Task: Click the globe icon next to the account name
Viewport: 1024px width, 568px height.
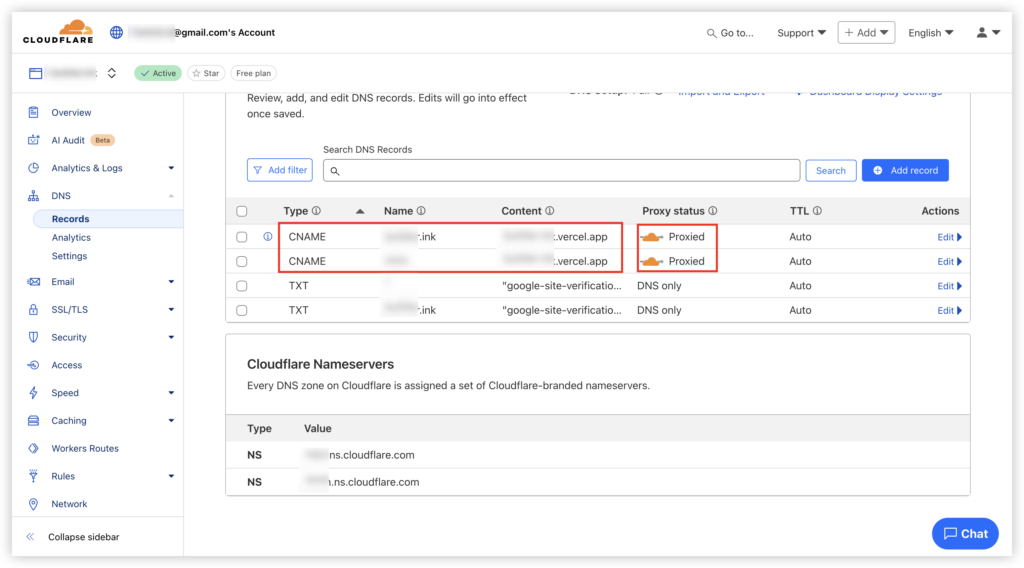Action: (116, 32)
